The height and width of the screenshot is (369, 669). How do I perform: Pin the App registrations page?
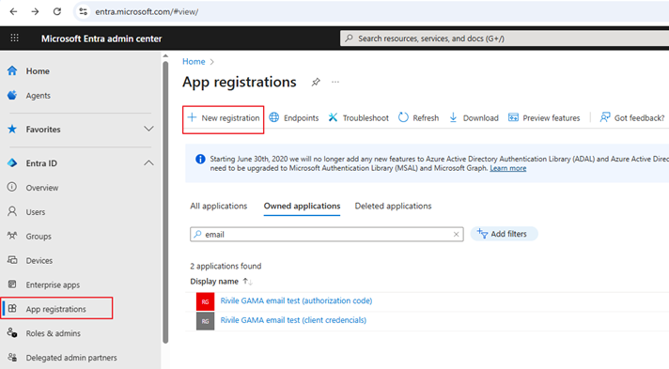(x=316, y=82)
